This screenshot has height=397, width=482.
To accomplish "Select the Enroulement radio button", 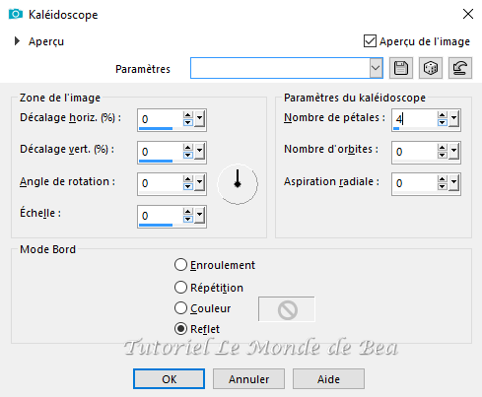I will tap(180, 265).
